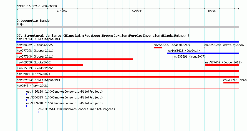Click the red bar under nsv469658
This screenshot has height=131, width=247.
pos(50,65)
